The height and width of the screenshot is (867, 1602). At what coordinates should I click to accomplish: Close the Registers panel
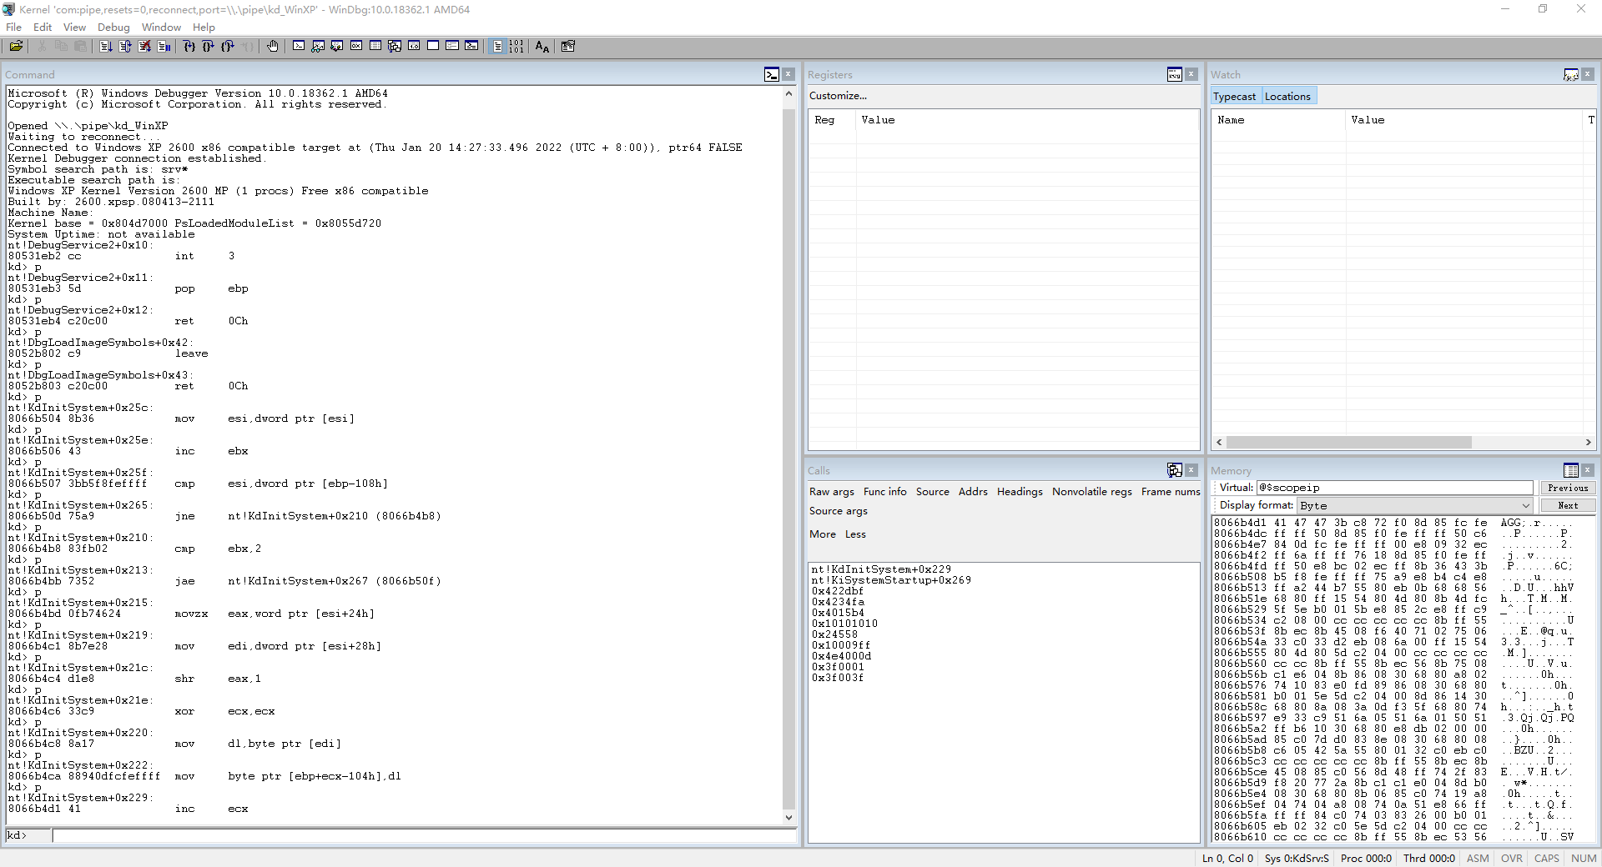(x=1191, y=74)
